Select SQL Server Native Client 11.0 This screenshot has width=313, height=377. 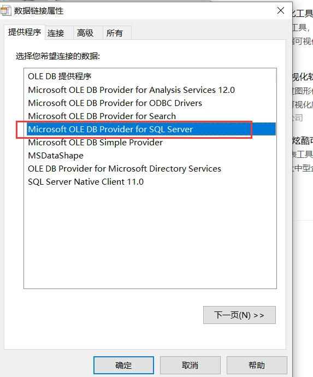[86, 182]
